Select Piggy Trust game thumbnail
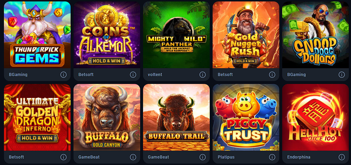Screen dimensions: 351x165 click(246, 117)
